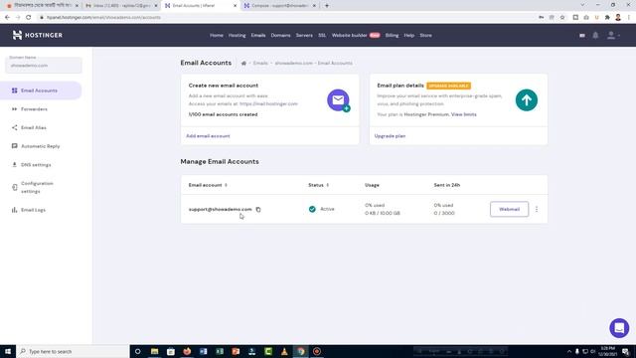Screen dimensions: 636x358
Task: Click the Hostinger logo
Action: (x=38, y=36)
